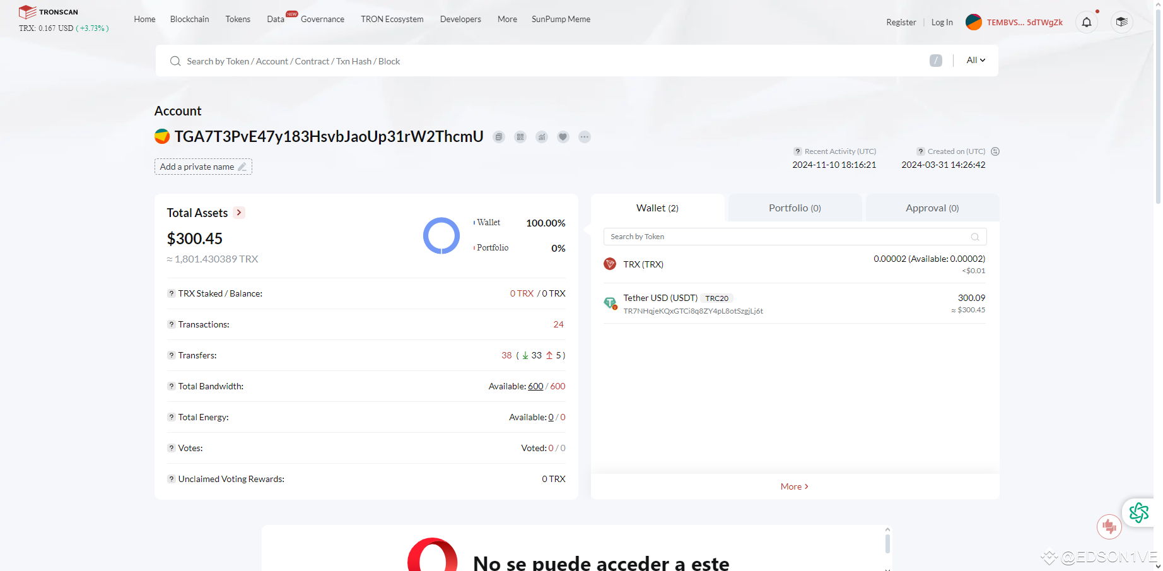
Task: Open the Developers menu
Action: click(460, 19)
